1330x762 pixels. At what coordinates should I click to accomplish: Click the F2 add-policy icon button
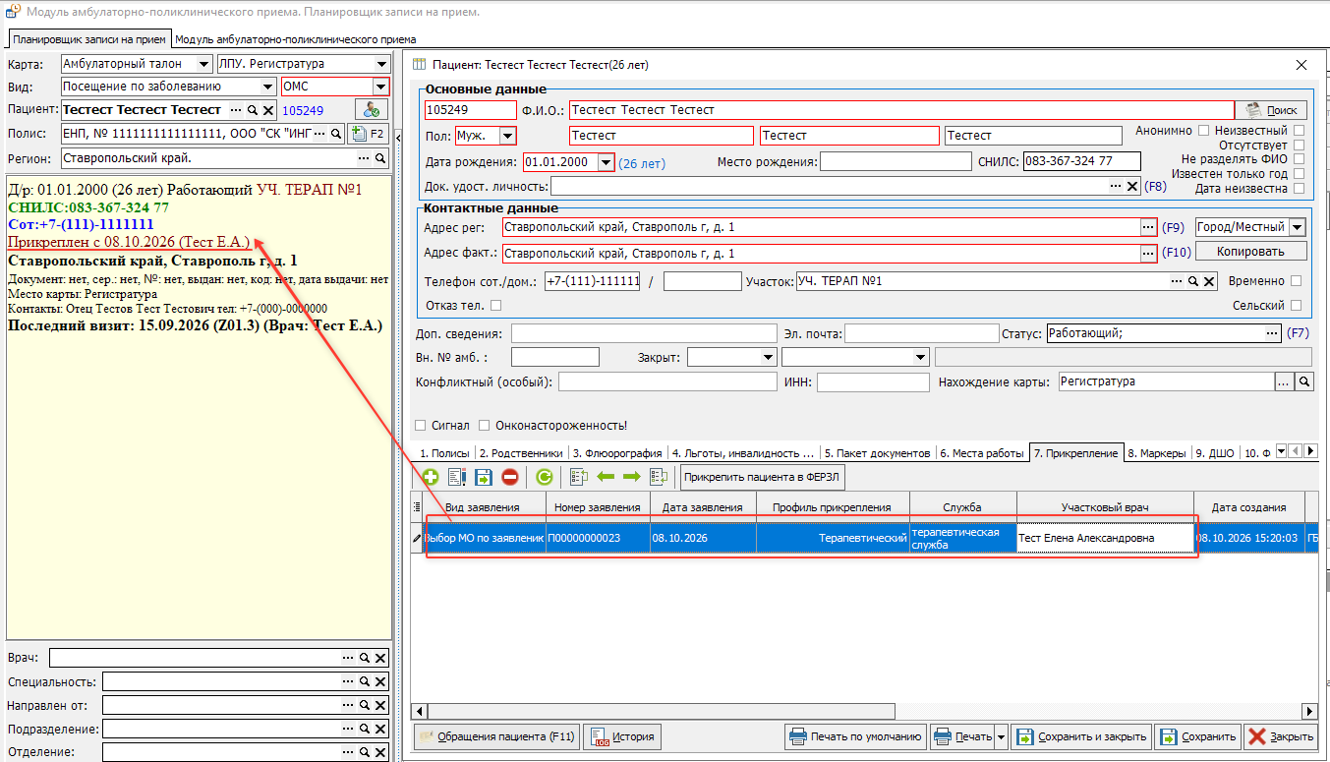pos(369,134)
